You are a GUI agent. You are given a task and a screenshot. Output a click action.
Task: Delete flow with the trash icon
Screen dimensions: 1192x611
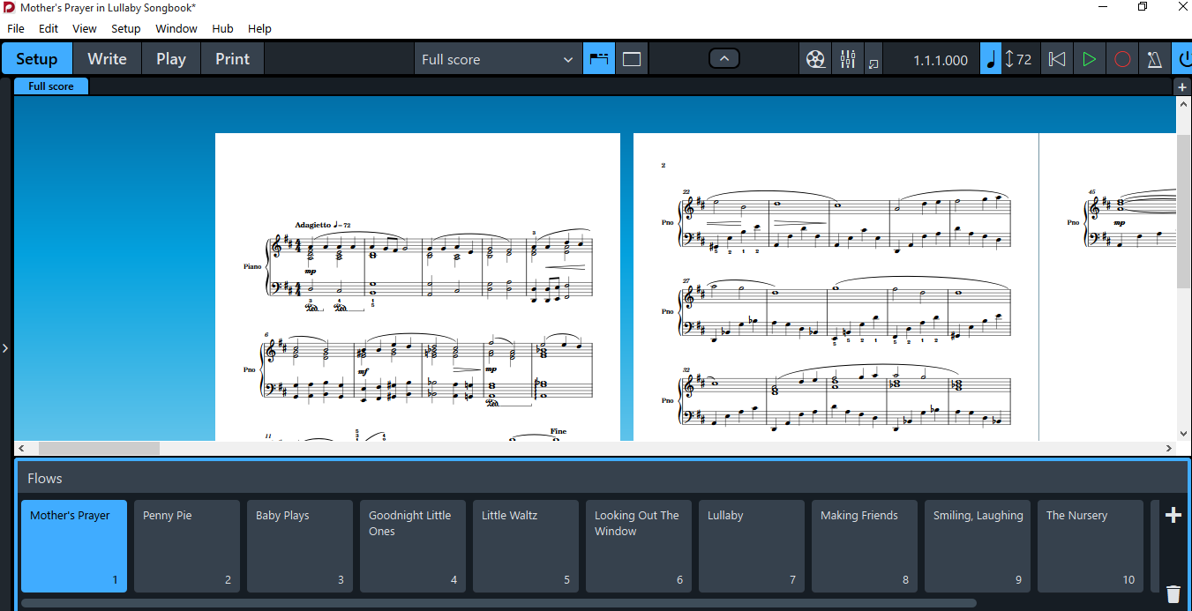(x=1173, y=594)
